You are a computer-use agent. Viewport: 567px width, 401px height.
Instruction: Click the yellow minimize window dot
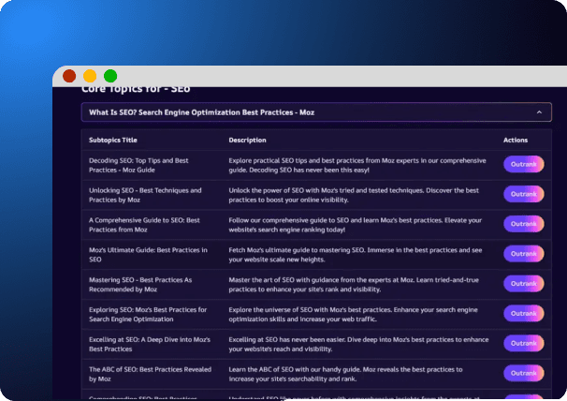click(90, 76)
